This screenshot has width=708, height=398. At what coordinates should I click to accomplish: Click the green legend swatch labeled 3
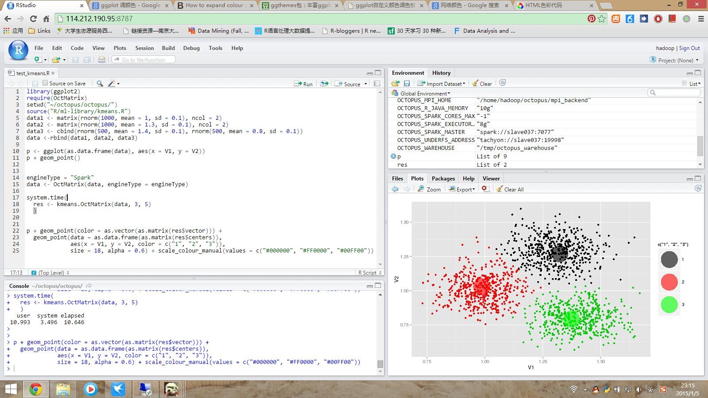pos(669,305)
